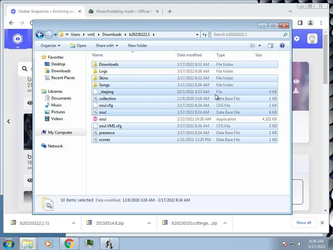The width and height of the screenshot is (333, 250).
Task: Select the Downloads folder in file list
Action: tap(185, 64)
